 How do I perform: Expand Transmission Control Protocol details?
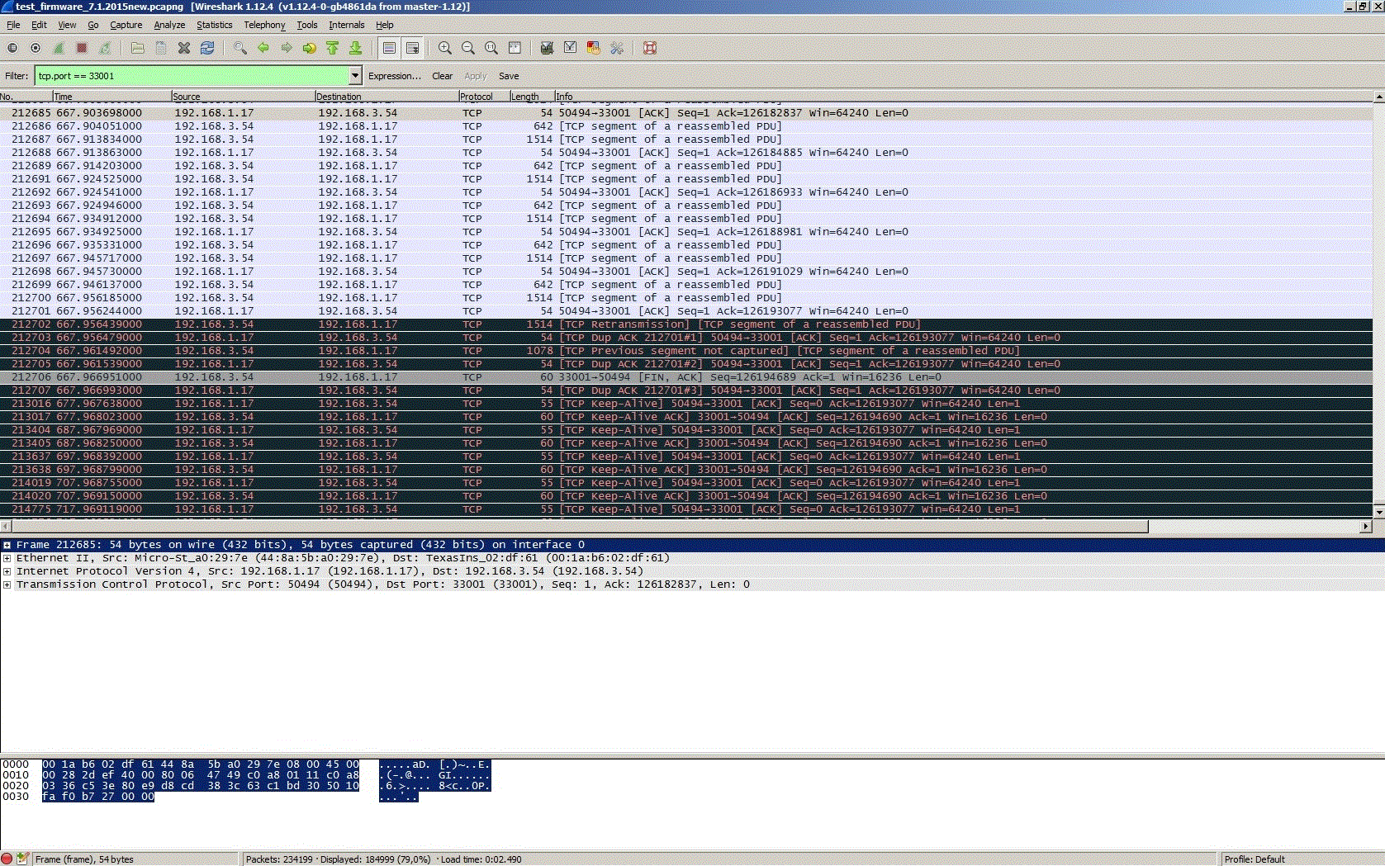click(x=7, y=584)
